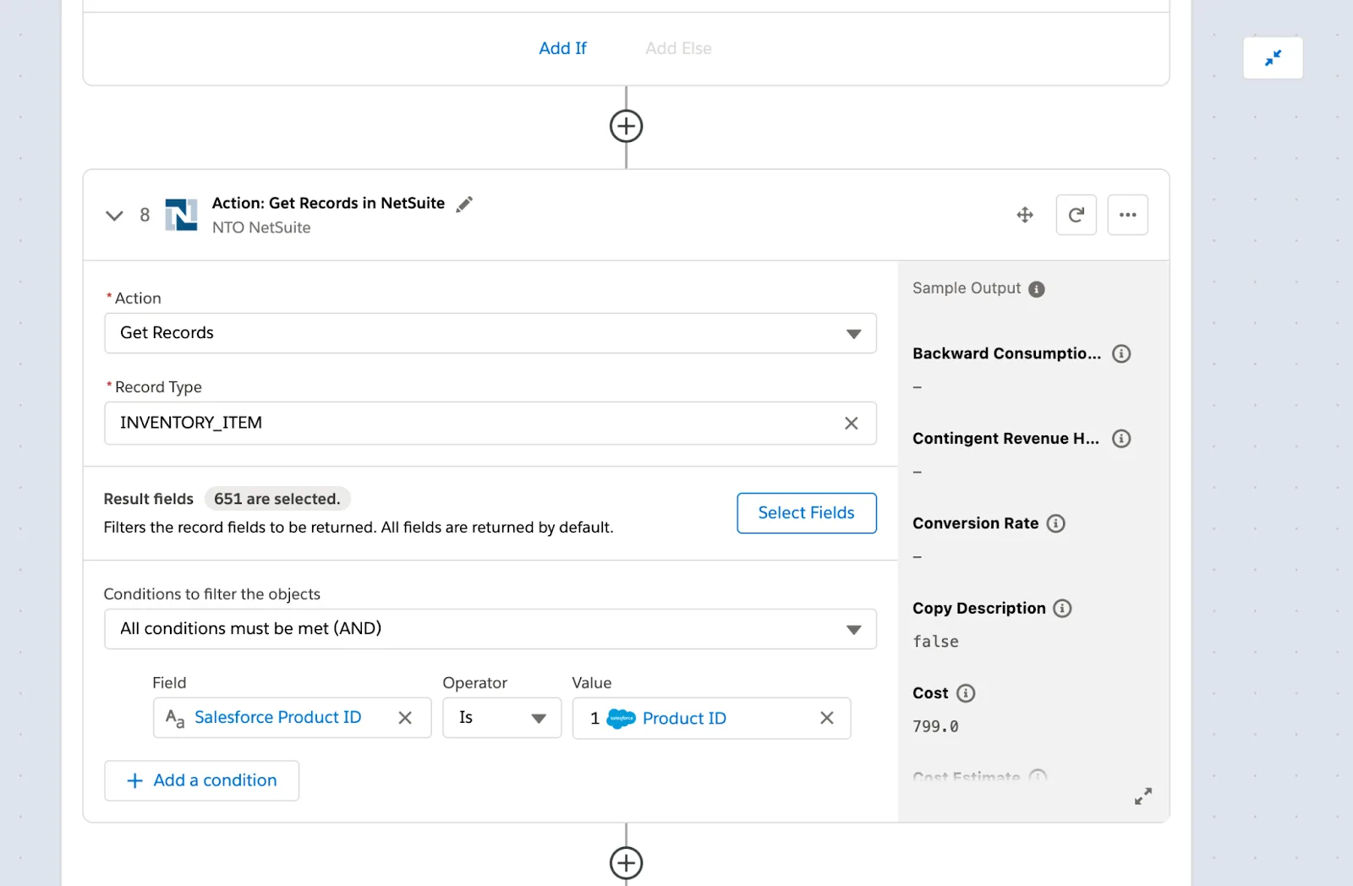The height and width of the screenshot is (886, 1353).
Task: Clear the INVENTORY_ITEM record type with the X
Action: click(852, 423)
